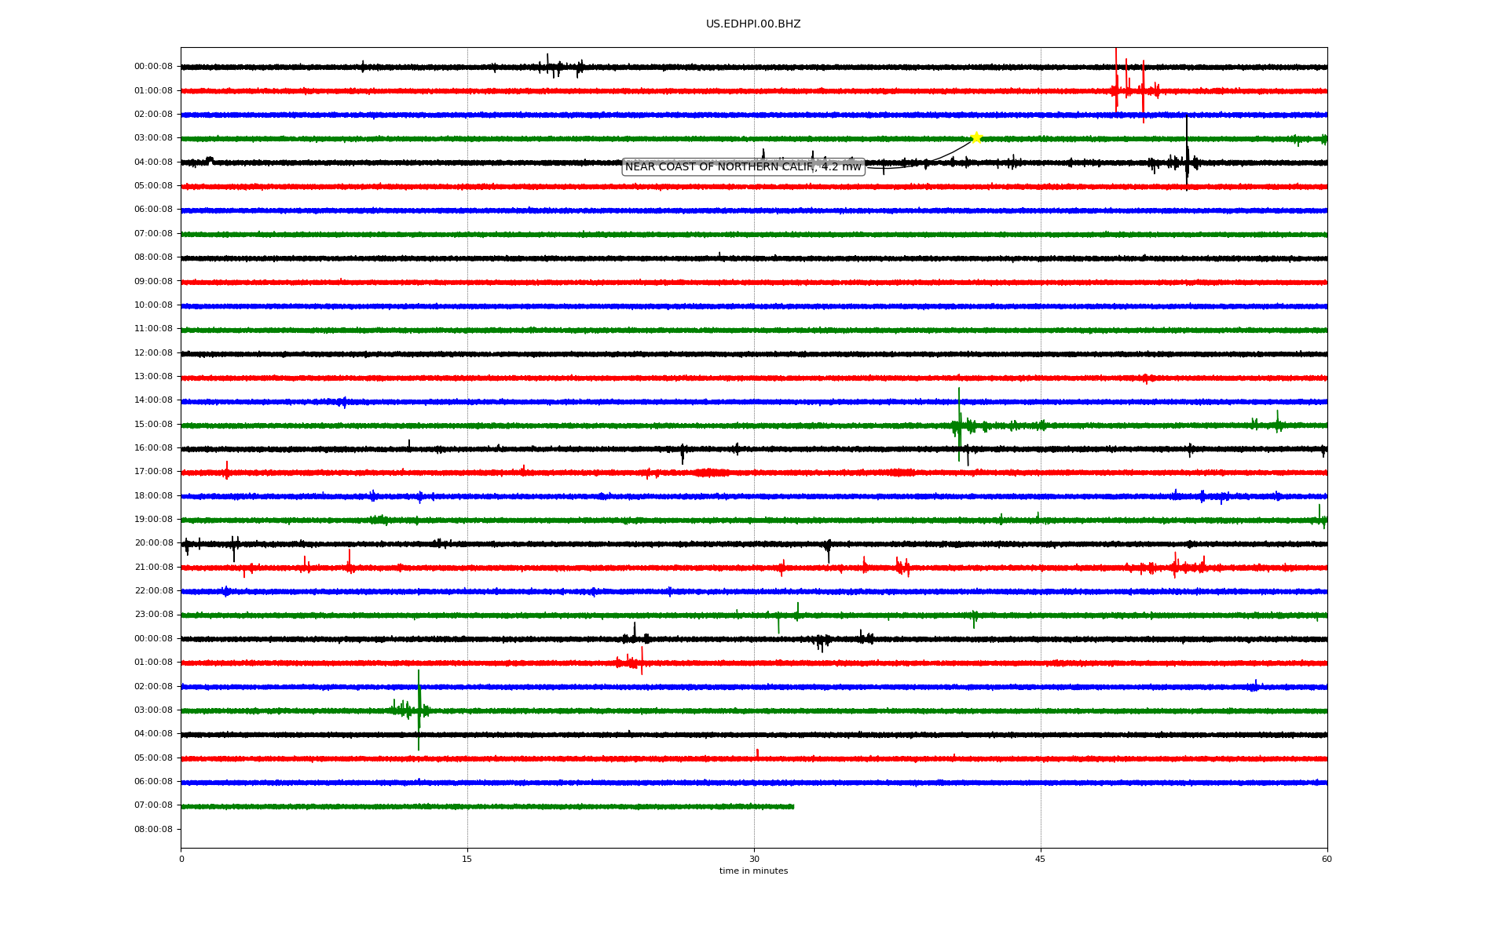Select the 17:00:08 time label
Image resolution: width=1508 pixels, height=942 pixels.
(153, 472)
